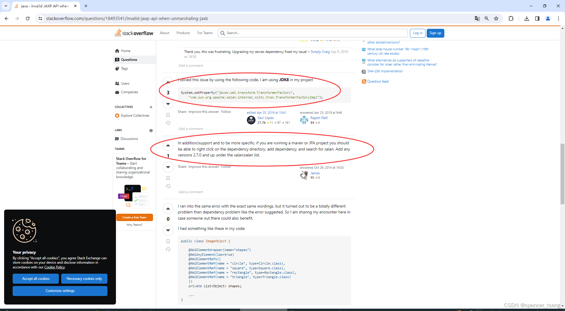Select the Home icon in the sidebar

(x=117, y=51)
